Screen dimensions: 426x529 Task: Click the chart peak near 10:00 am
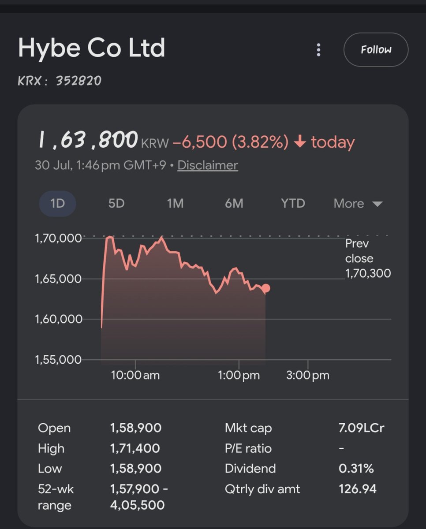(109, 238)
